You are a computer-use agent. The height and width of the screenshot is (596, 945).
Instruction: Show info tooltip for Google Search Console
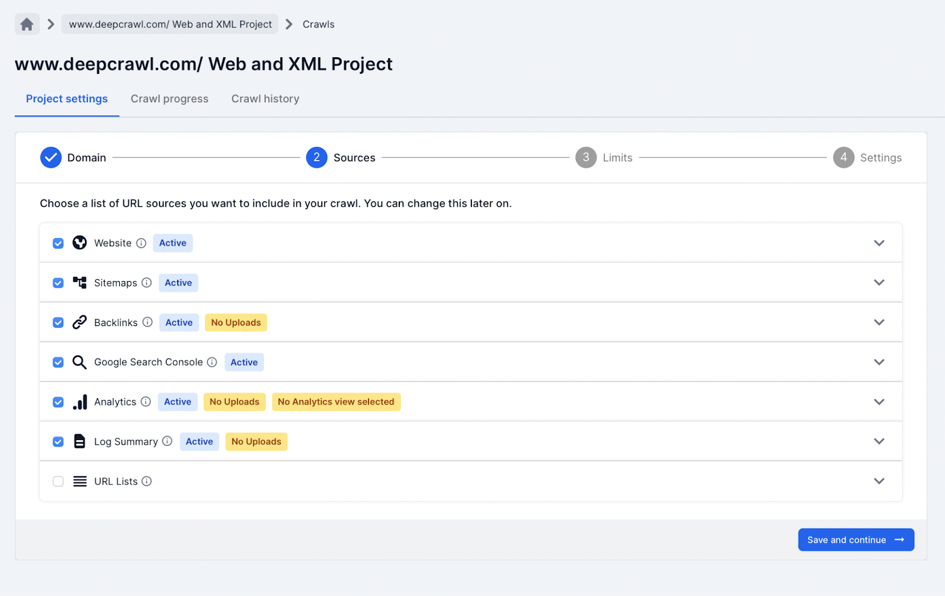point(212,362)
